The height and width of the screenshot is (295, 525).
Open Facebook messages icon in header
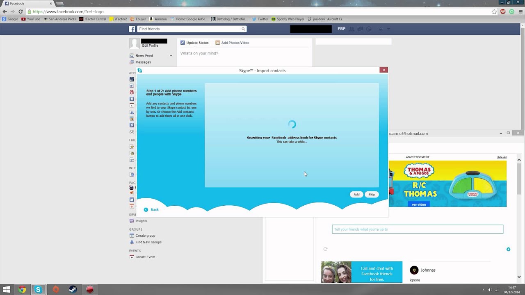360,29
